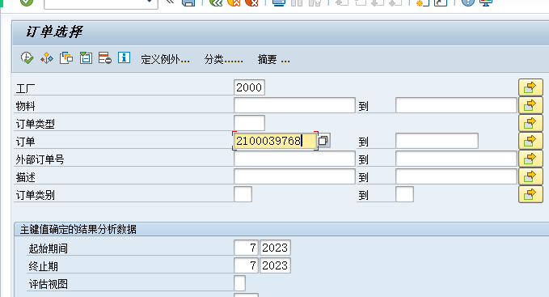This screenshot has width=549, height=297.
Task: Click the 起始期间 period field
Action: tap(246, 248)
